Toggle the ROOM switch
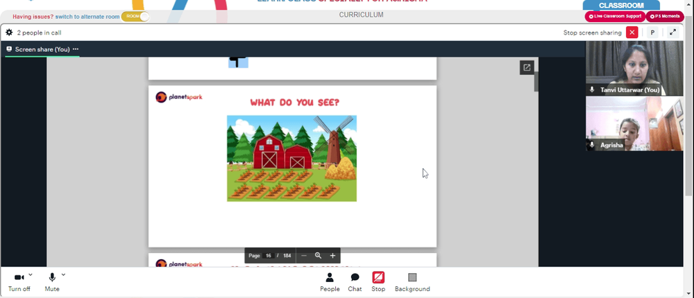The width and height of the screenshot is (694, 298). click(135, 16)
